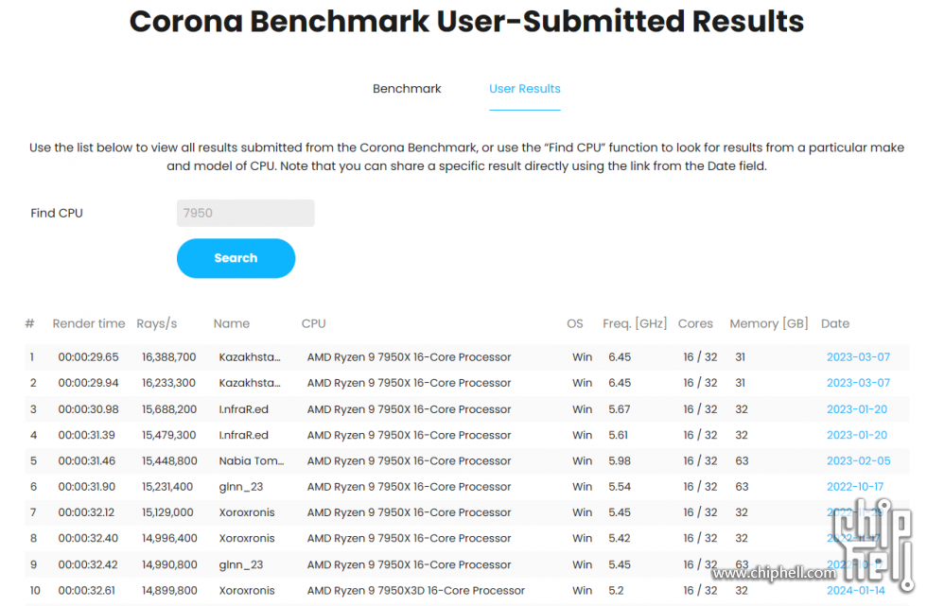
Task: Open the 2024-01-14 date link
Action: [855, 591]
